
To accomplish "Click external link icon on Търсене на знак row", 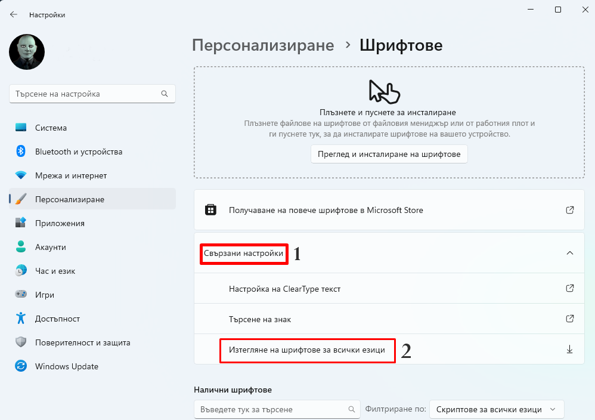I will [569, 319].
